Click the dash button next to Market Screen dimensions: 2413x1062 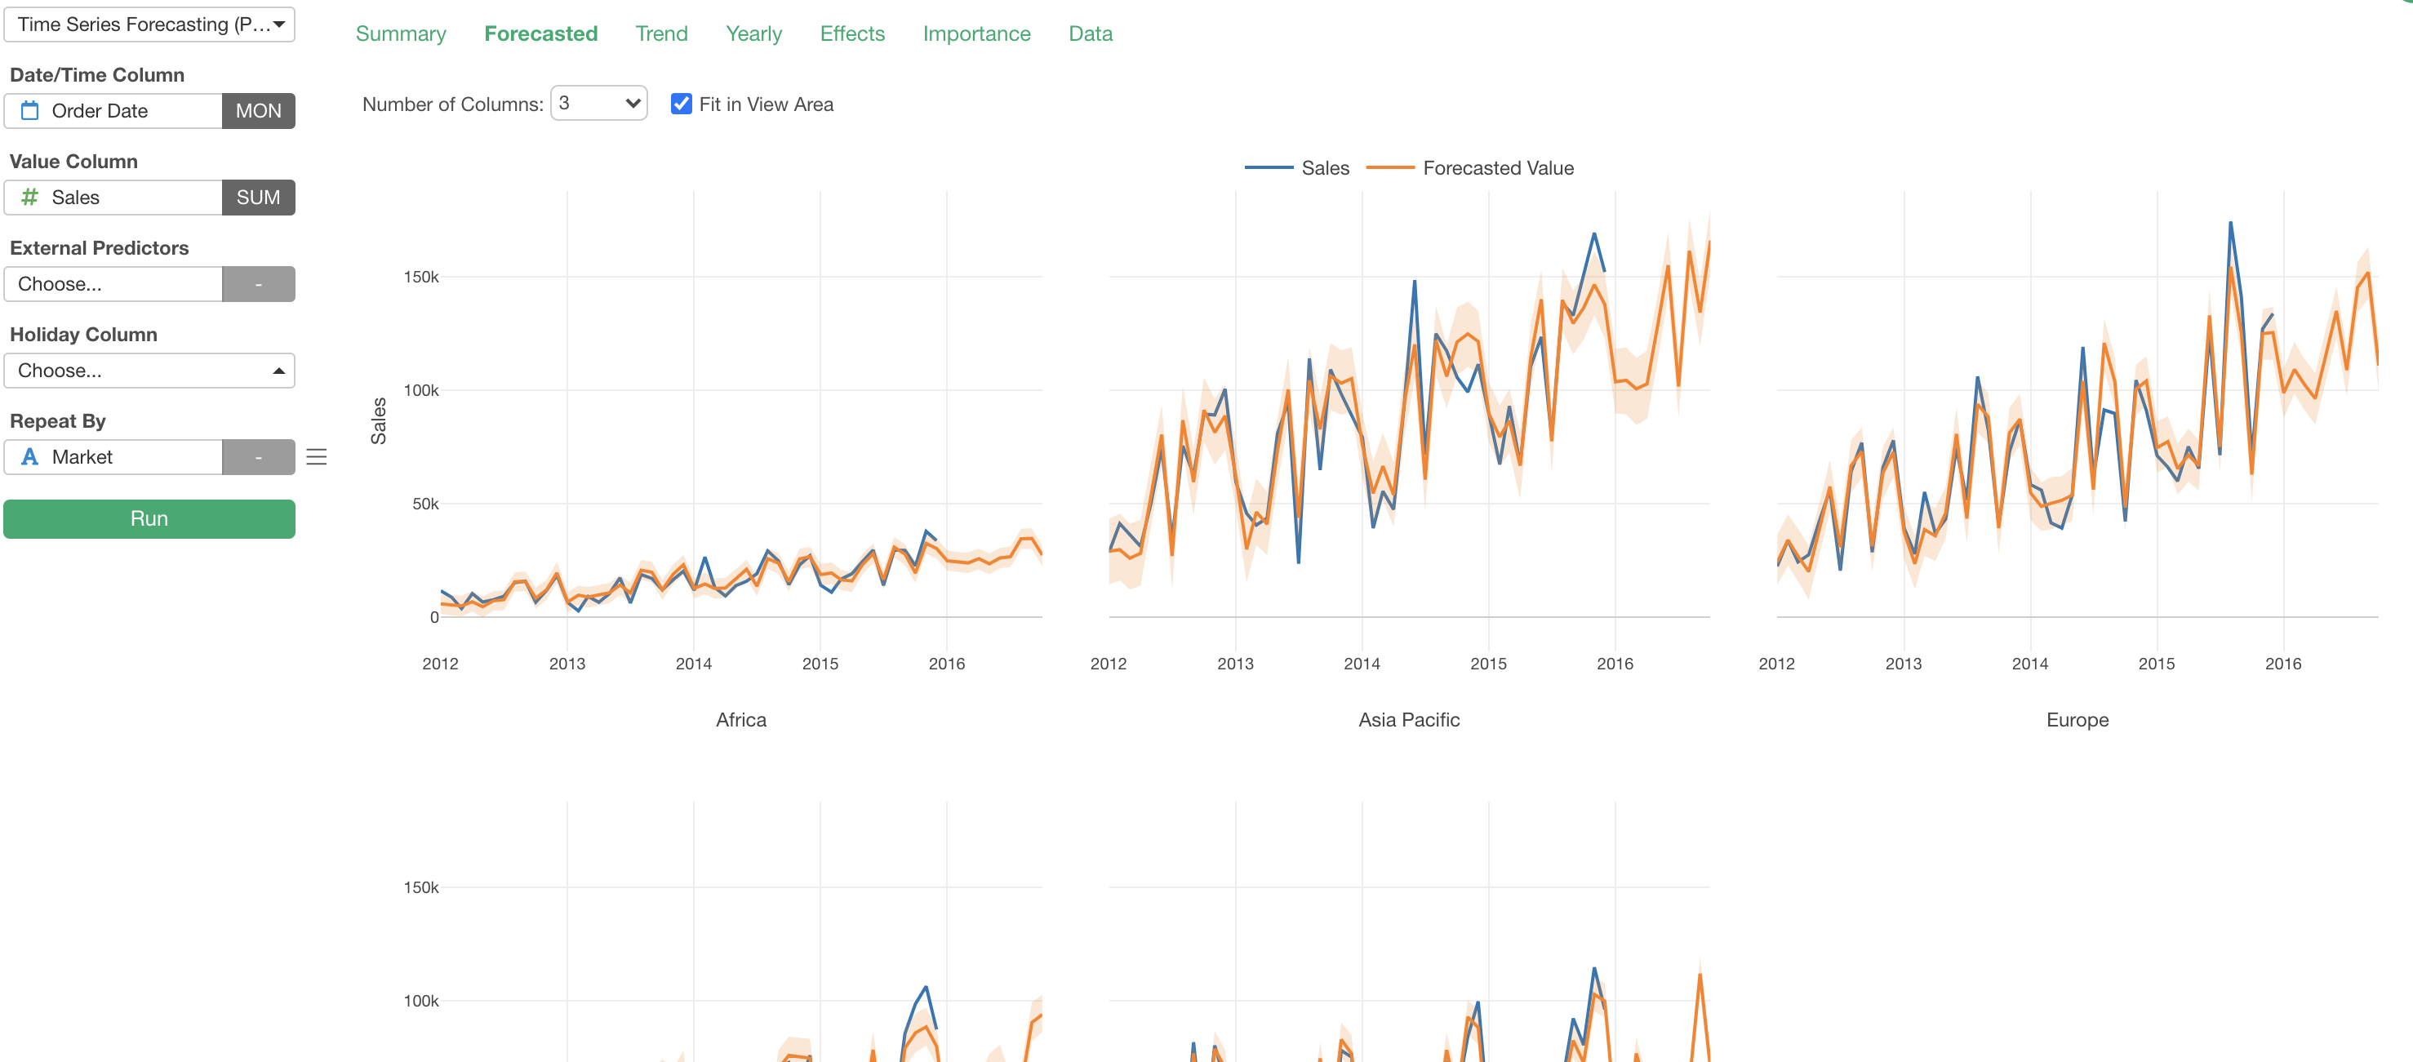[x=259, y=457]
